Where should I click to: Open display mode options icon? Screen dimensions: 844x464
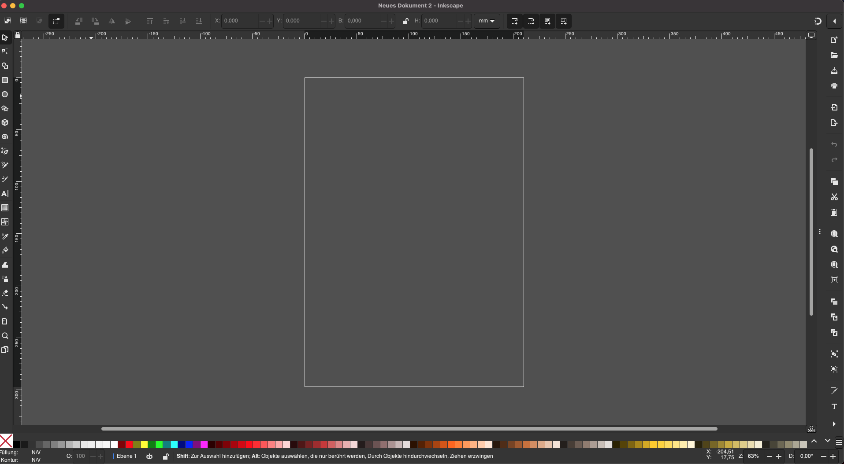click(x=811, y=35)
